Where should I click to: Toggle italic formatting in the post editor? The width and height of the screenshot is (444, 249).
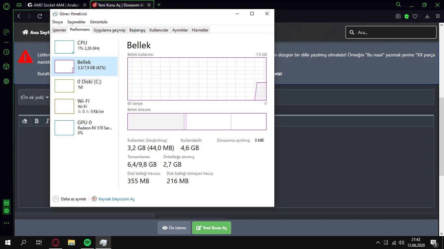[x=47, y=121]
